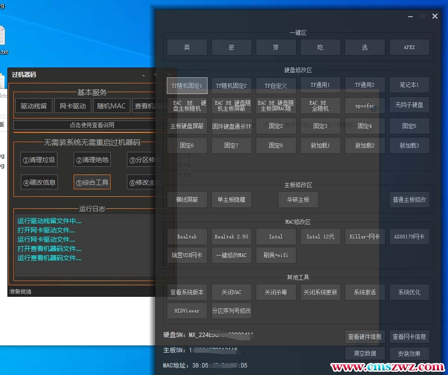The height and width of the screenshot is (375, 448).
Task: Select Realtek 2.5G network card
Action: pos(231,237)
